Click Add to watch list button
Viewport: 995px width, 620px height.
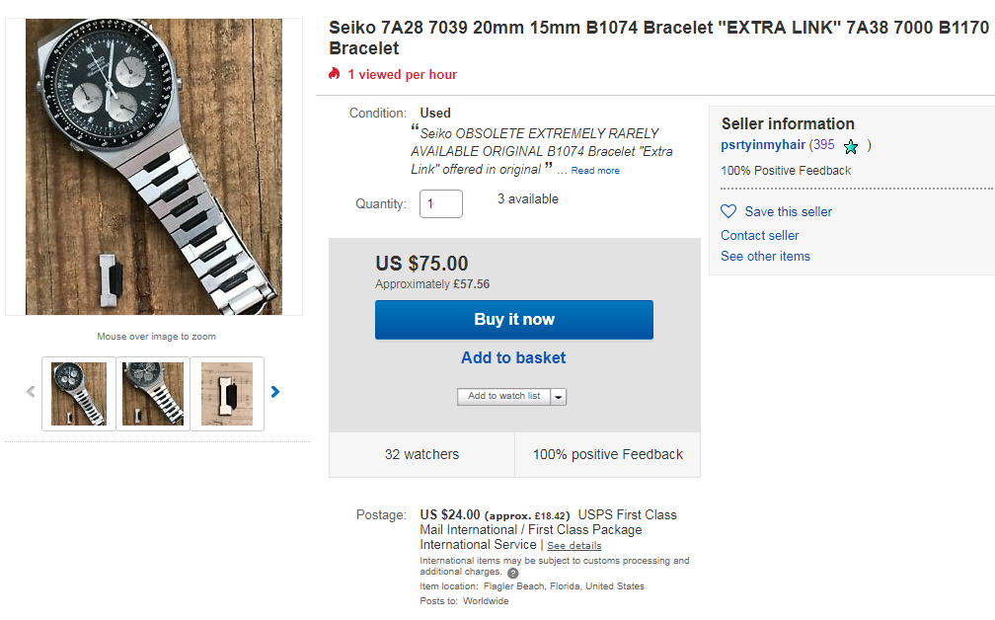tap(503, 396)
